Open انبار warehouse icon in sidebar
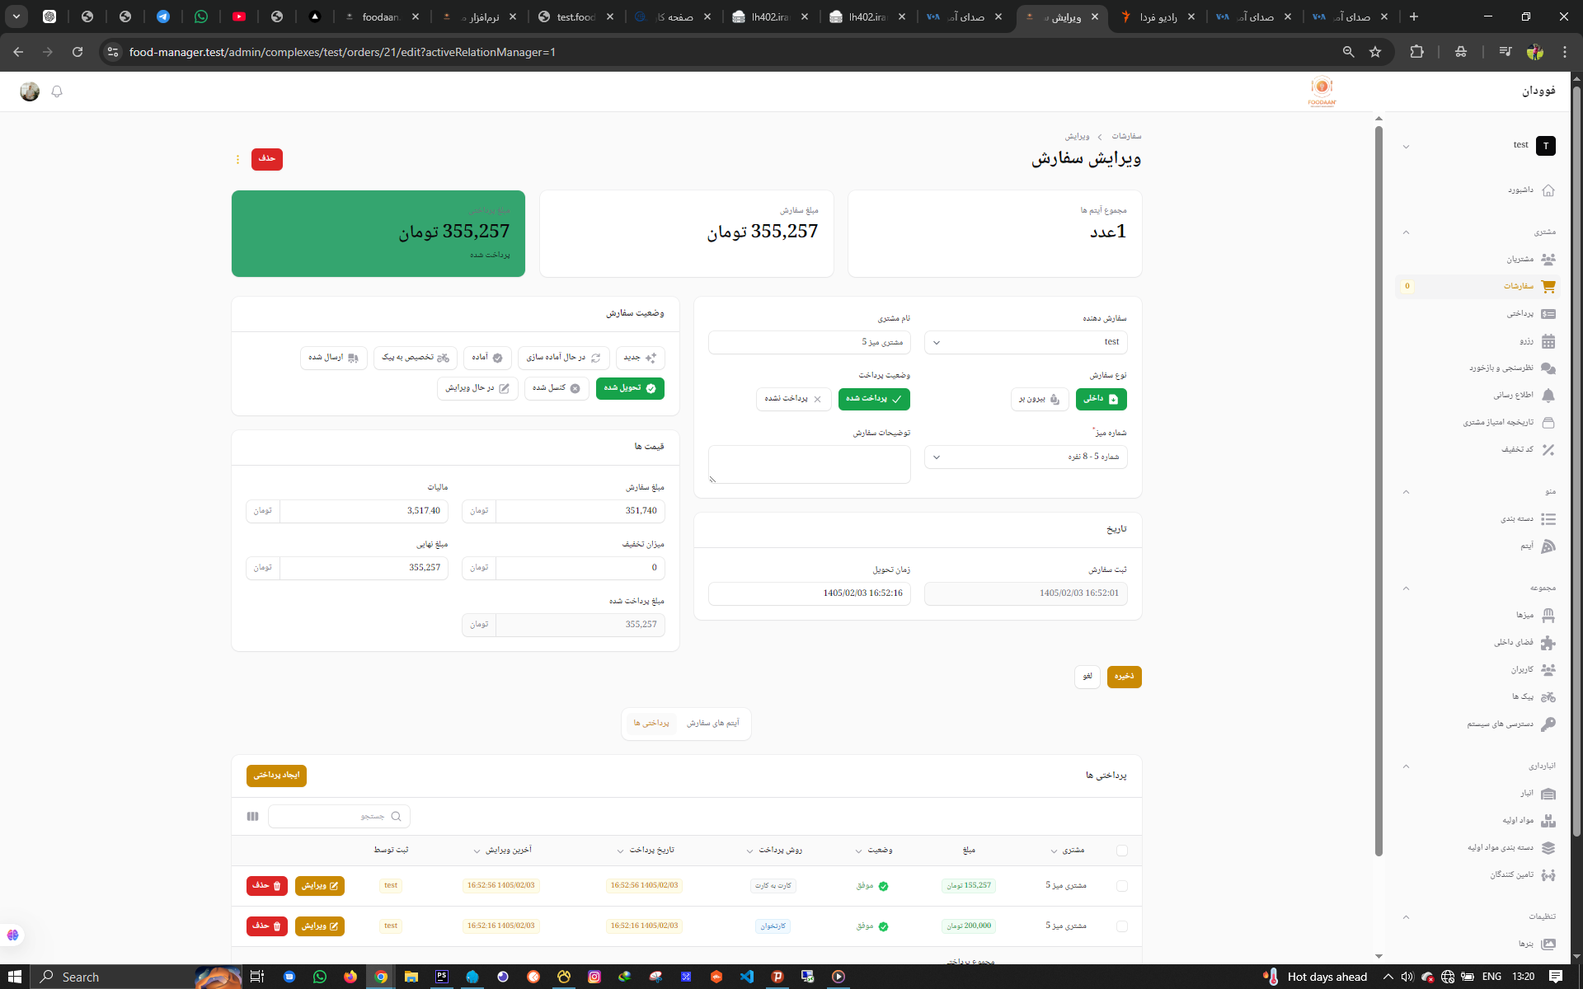1583x989 pixels. tap(1548, 793)
